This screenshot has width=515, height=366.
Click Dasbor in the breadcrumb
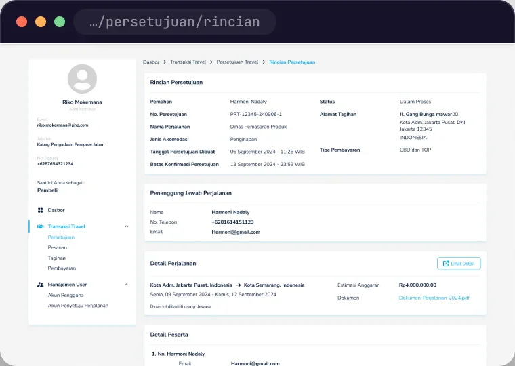[151, 62]
